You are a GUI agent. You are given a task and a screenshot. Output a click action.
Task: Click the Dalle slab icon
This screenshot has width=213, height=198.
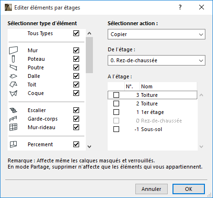coord(13,76)
